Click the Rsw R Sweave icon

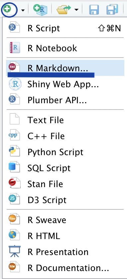click(14, 219)
